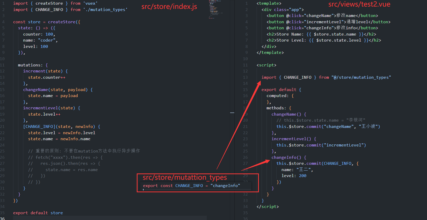The height and width of the screenshot is (220, 427).
Task: Click the 'changeName() {' method in test2.vue
Action: pyautogui.click(x=289, y=114)
